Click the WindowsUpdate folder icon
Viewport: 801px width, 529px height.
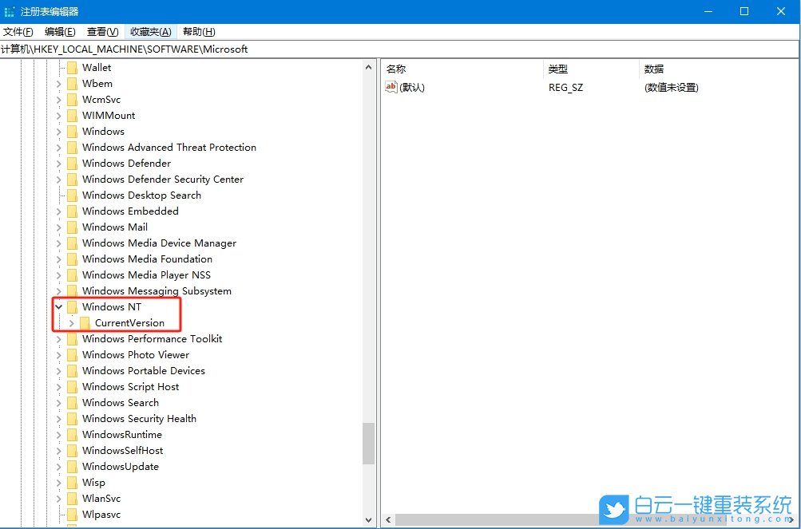pyautogui.click(x=73, y=466)
